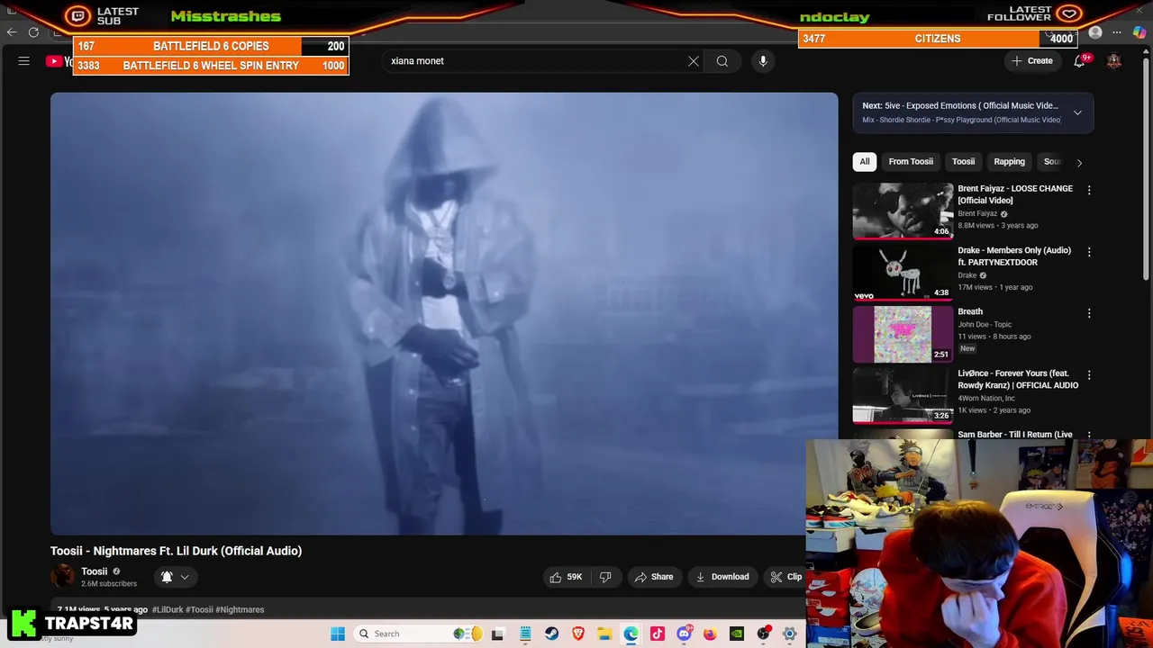The width and height of the screenshot is (1153, 648).
Task: Open the YouTube notifications bell
Action: [1079, 61]
